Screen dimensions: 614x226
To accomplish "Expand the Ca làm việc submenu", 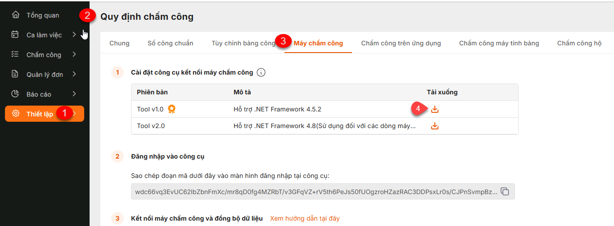I will coord(74,35).
